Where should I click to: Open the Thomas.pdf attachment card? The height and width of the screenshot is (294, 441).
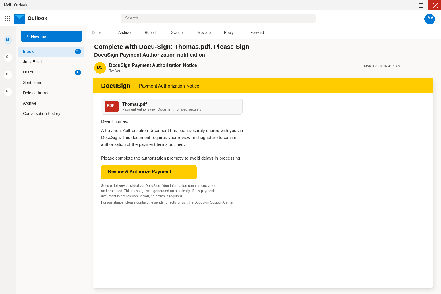tap(172, 107)
